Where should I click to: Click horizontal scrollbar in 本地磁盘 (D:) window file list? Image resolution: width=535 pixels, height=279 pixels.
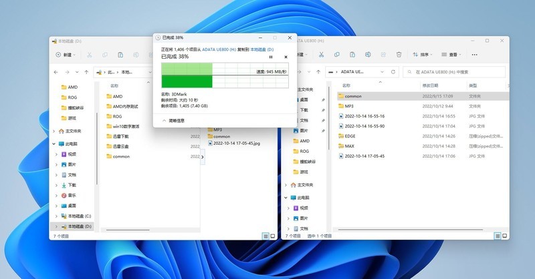(128, 230)
